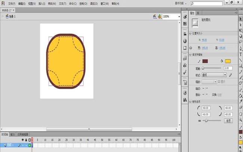Image resolution: width=243 pixels, height=152 pixels.
Task: Select the Text tool
Action: click(240, 54)
